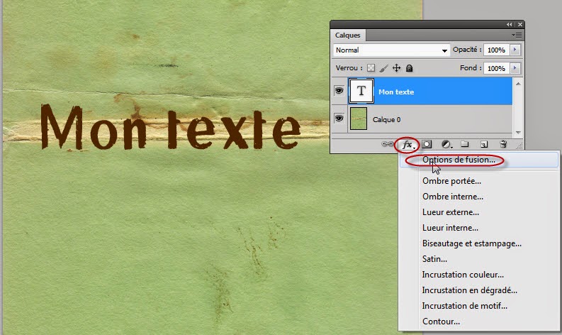Image resolution: width=562 pixels, height=335 pixels.
Task: Lock transparent pixels icon
Action: (371, 68)
